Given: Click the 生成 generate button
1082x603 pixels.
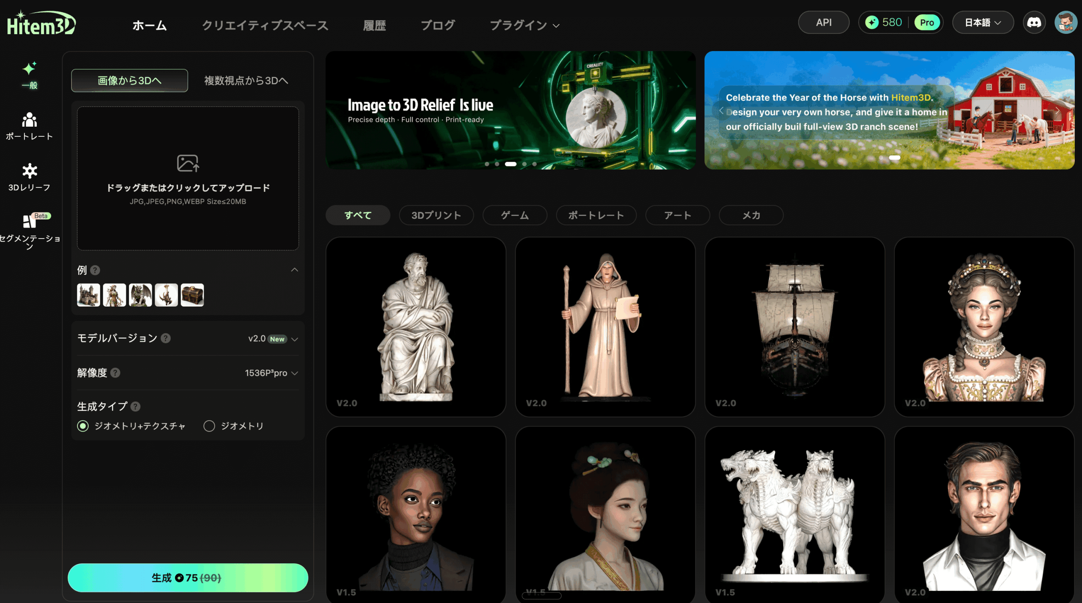Looking at the screenshot, I should pos(188,578).
